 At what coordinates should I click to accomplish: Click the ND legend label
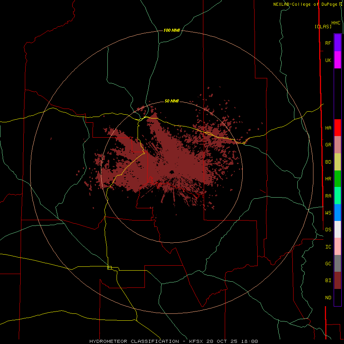point(328,298)
